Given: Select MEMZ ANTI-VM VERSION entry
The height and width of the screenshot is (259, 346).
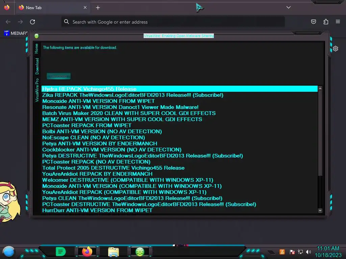Looking at the screenshot, I should pyautogui.click(x=179, y=119).
